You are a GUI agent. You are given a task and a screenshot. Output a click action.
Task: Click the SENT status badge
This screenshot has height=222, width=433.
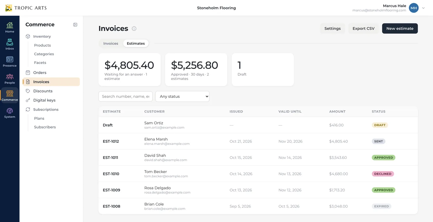click(x=378, y=141)
